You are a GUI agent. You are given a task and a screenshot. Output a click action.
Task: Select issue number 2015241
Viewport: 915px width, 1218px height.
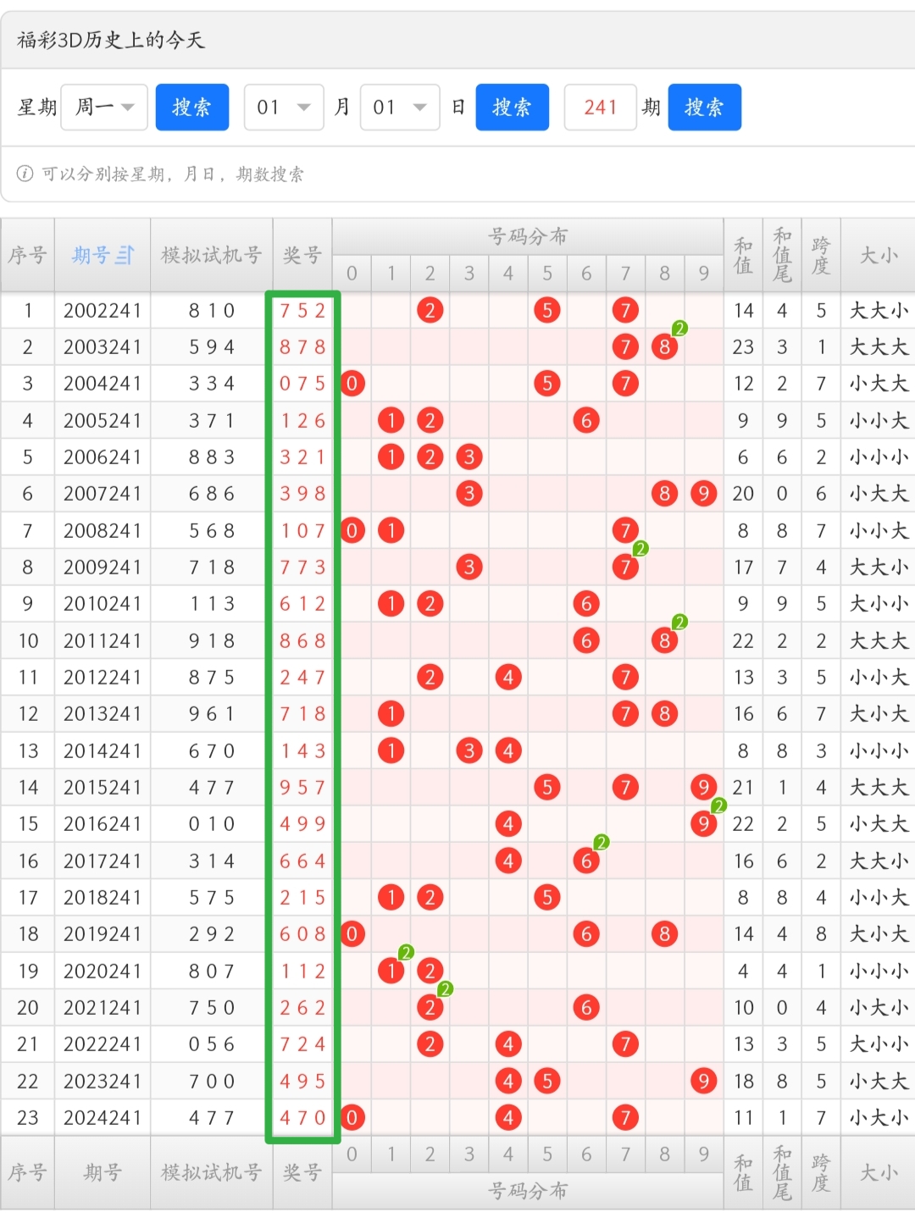tap(103, 788)
